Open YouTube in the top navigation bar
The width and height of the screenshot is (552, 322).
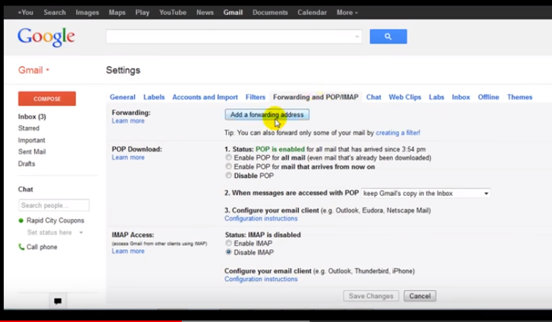pyautogui.click(x=172, y=13)
